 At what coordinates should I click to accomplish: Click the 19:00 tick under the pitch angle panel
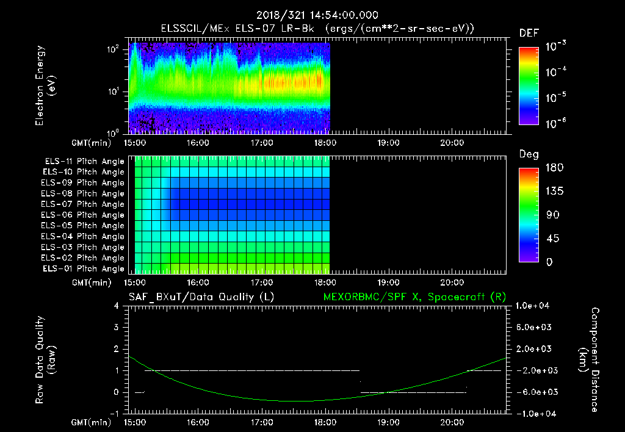click(388, 283)
